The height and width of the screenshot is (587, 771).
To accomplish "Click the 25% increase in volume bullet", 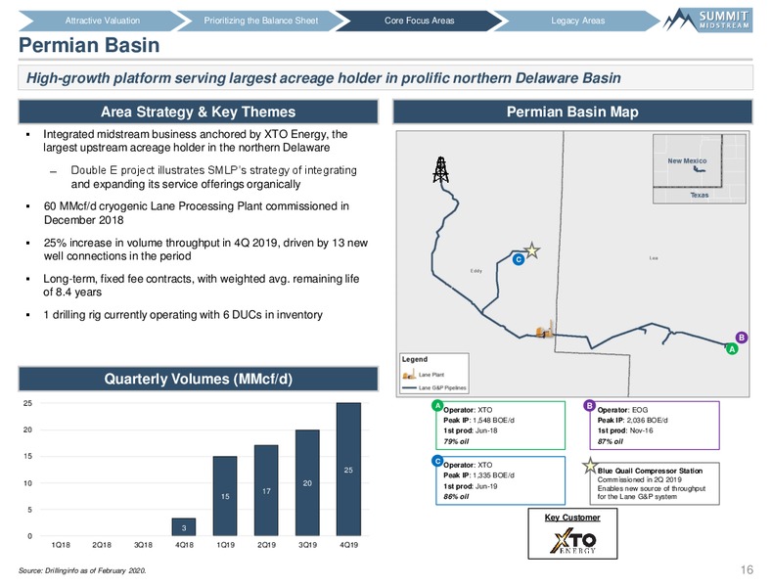I will [x=205, y=249].
